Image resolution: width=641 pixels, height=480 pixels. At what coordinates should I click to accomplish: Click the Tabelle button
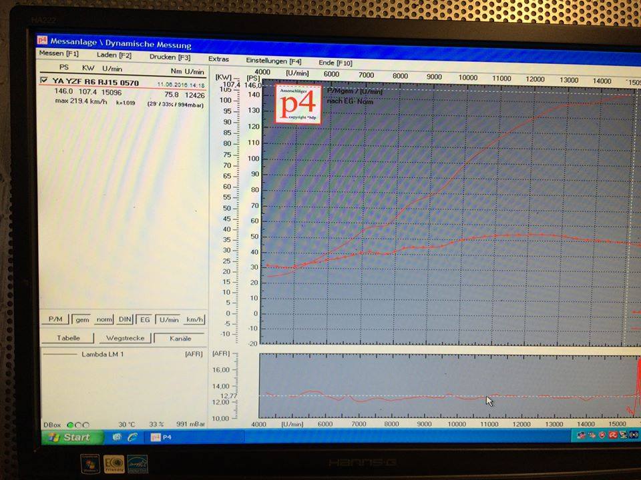(67, 338)
